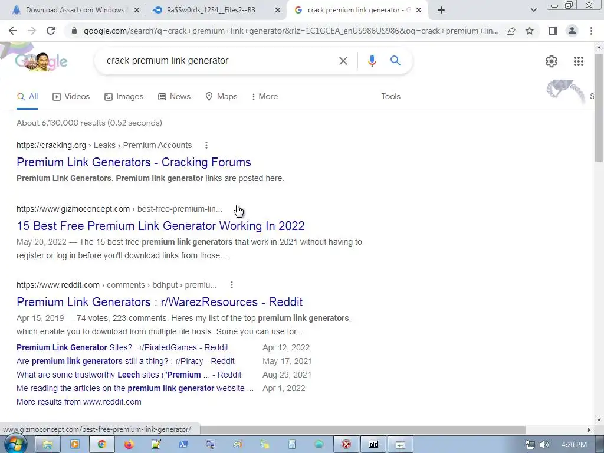Open the Chrome profile avatar menu
Image resolution: width=604 pixels, height=453 pixels.
pyautogui.click(x=572, y=31)
